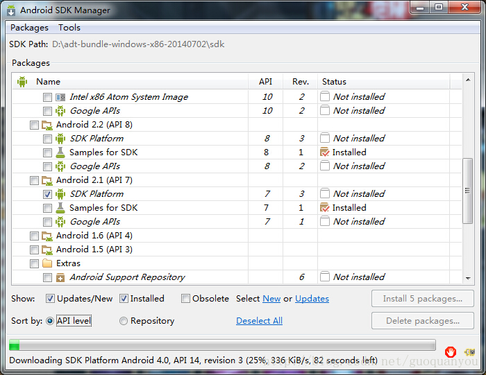Click the SDK Platform API 7 android icon
Viewport: 486px width, 375px height.
coord(60,194)
